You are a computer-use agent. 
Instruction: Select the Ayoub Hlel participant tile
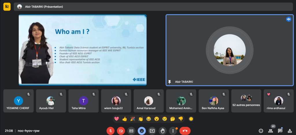pyautogui.click(x=51, y=101)
